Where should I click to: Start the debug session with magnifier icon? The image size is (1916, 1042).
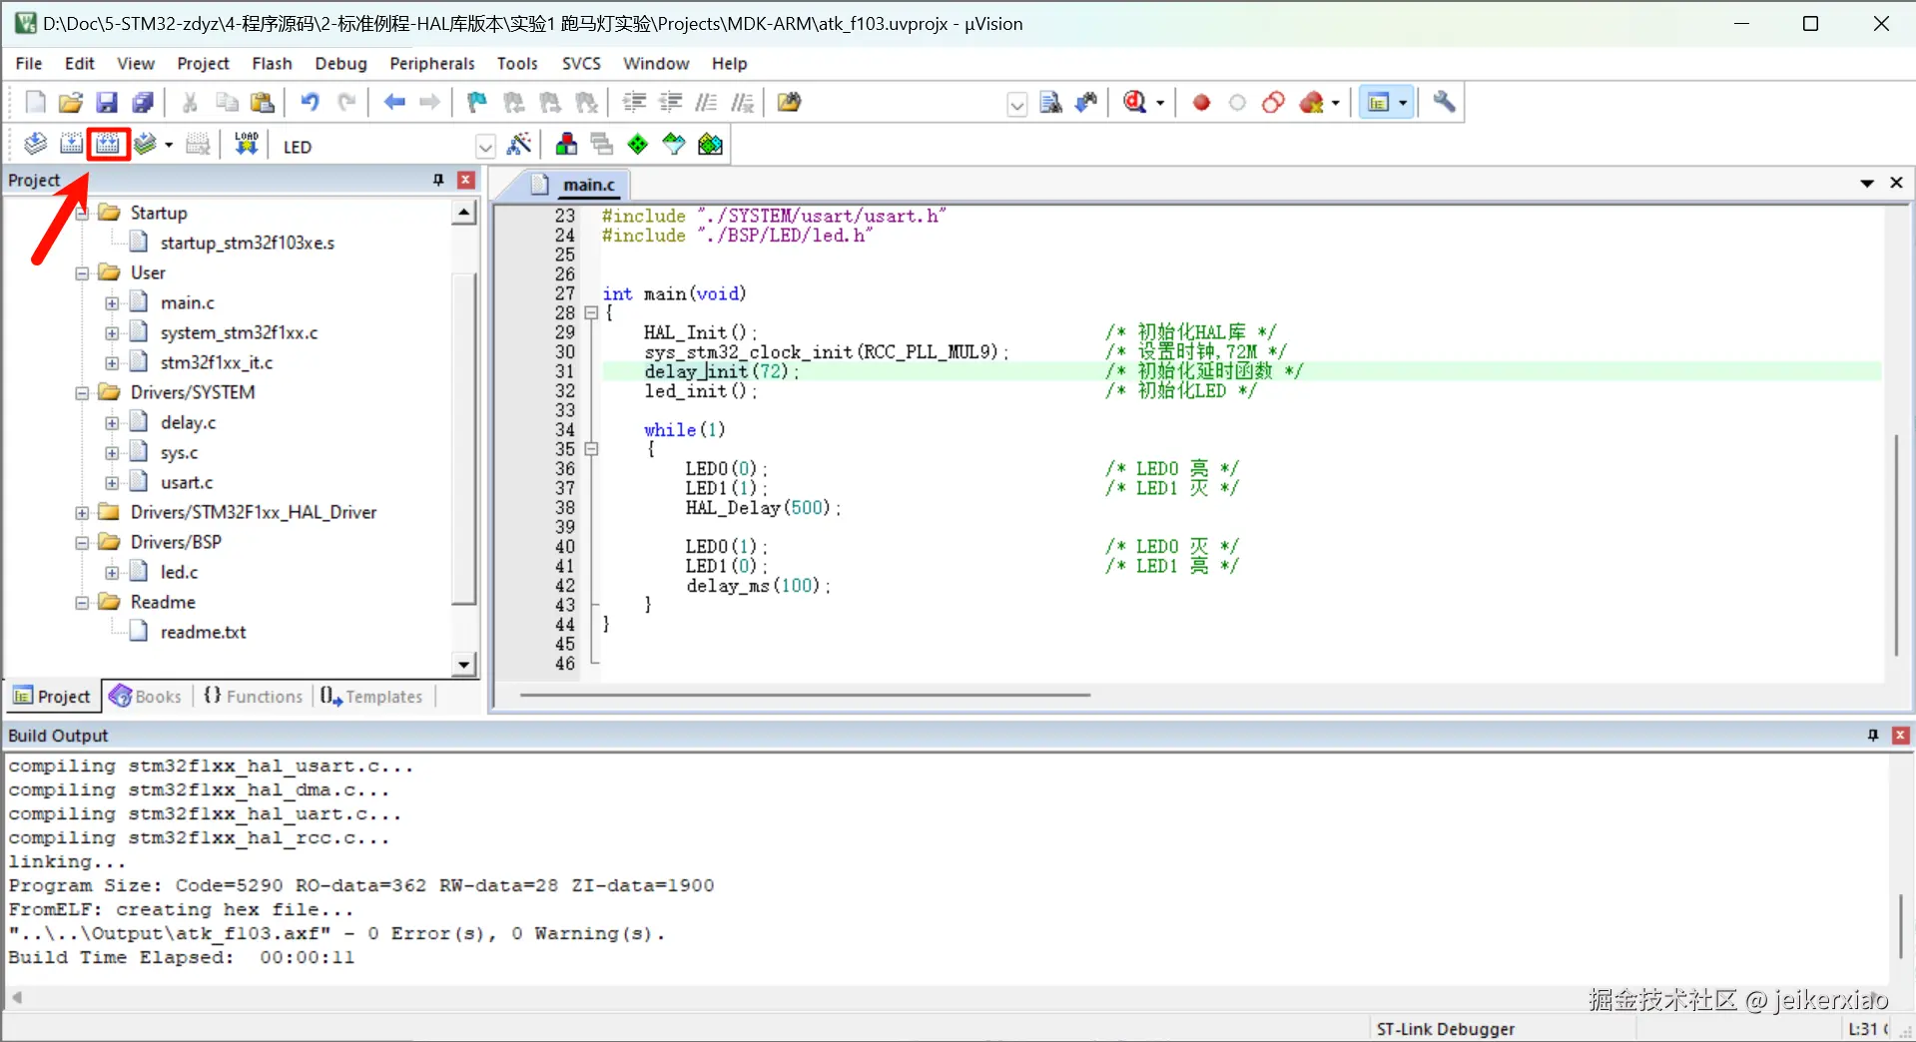click(x=1135, y=102)
